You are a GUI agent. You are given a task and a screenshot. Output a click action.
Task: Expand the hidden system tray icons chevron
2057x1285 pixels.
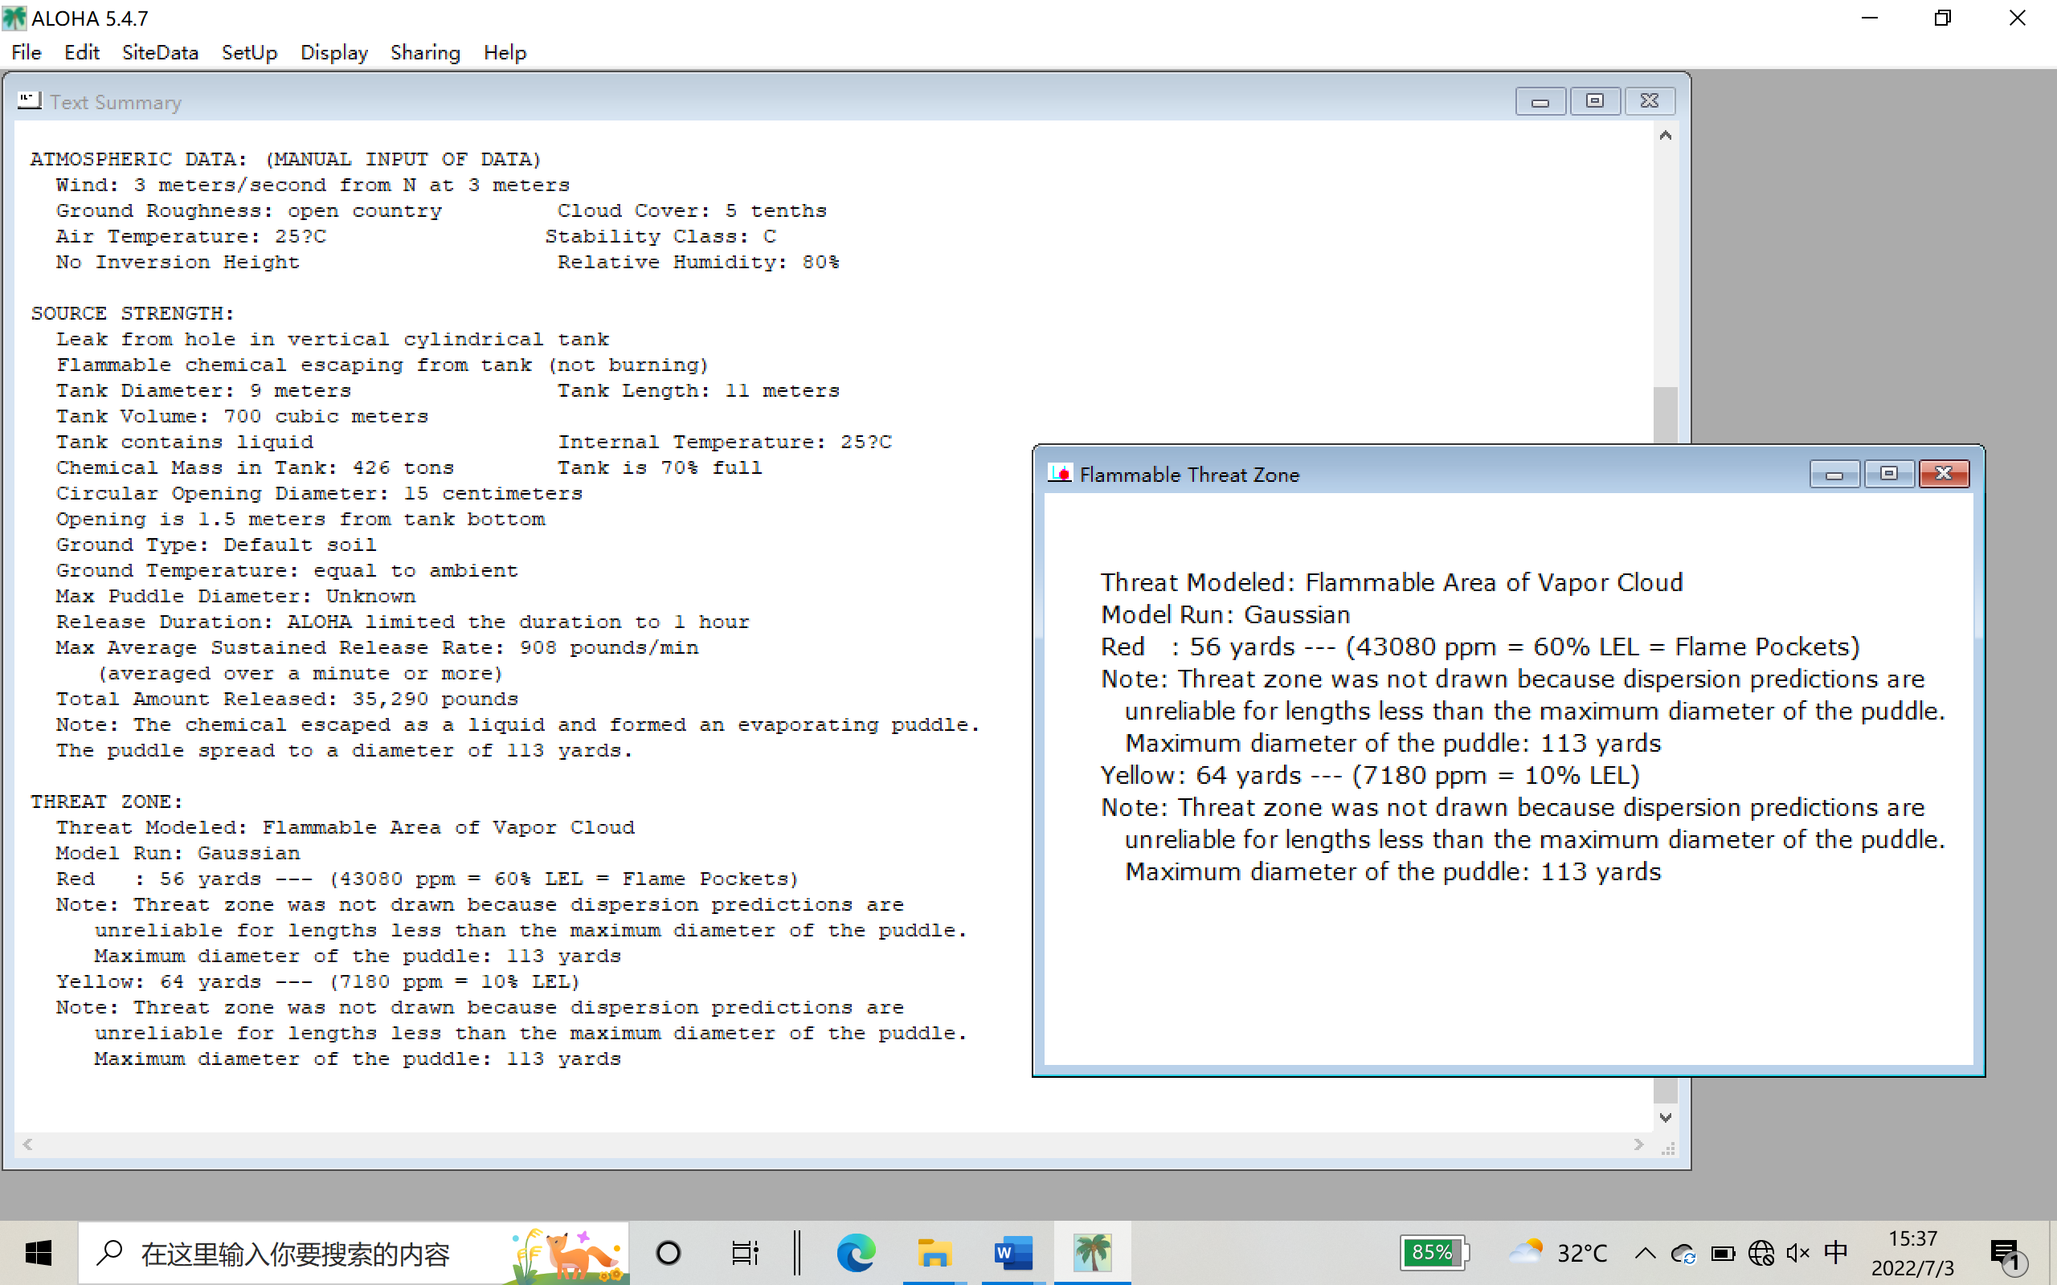[x=1645, y=1252]
